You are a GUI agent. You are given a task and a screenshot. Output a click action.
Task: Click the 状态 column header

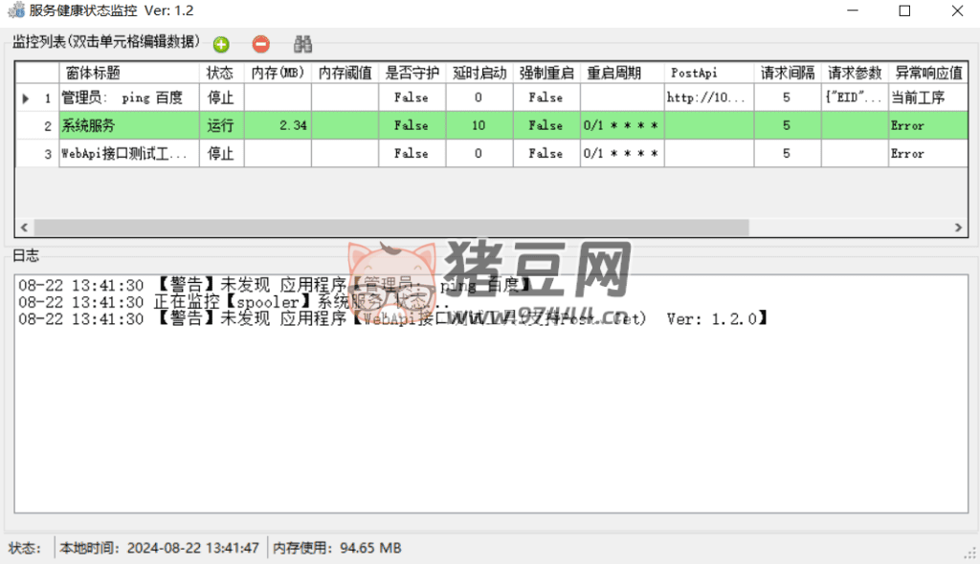pos(221,73)
